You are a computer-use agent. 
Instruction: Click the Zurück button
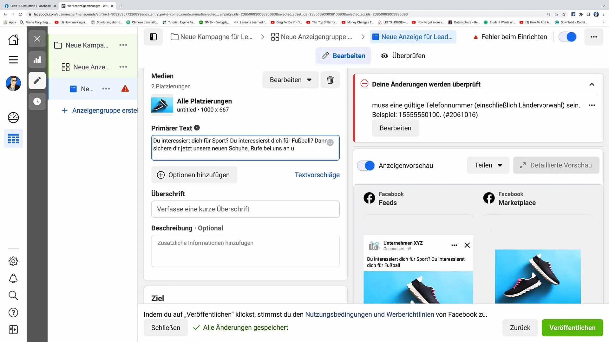click(x=520, y=328)
